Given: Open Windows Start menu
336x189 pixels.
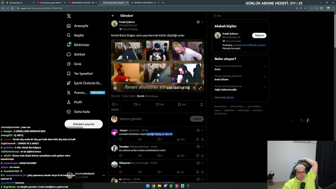Looking at the screenshot, I should (x=148, y=186).
